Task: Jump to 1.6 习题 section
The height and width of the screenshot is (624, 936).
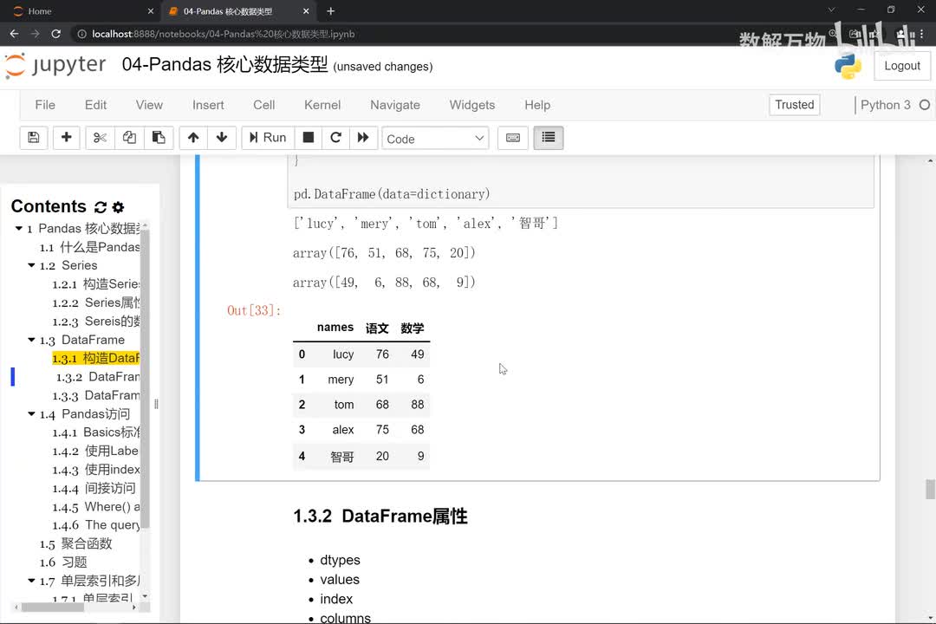Action: (x=63, y=562)
